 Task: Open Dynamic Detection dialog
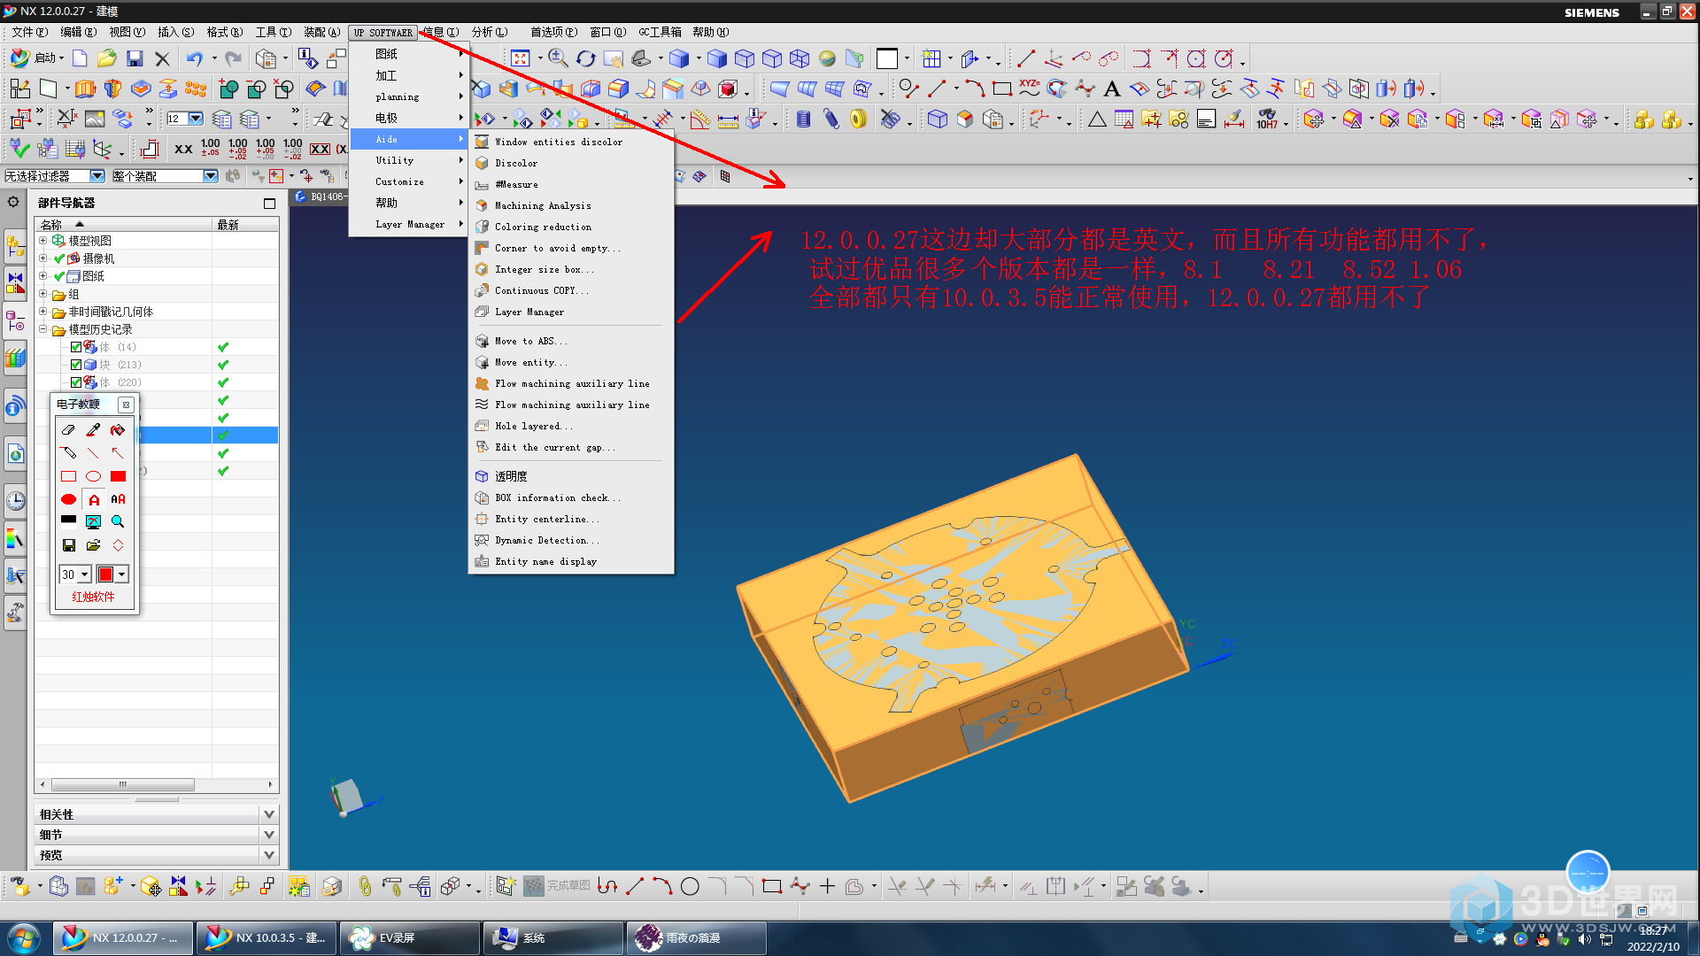tap(546, 539)
